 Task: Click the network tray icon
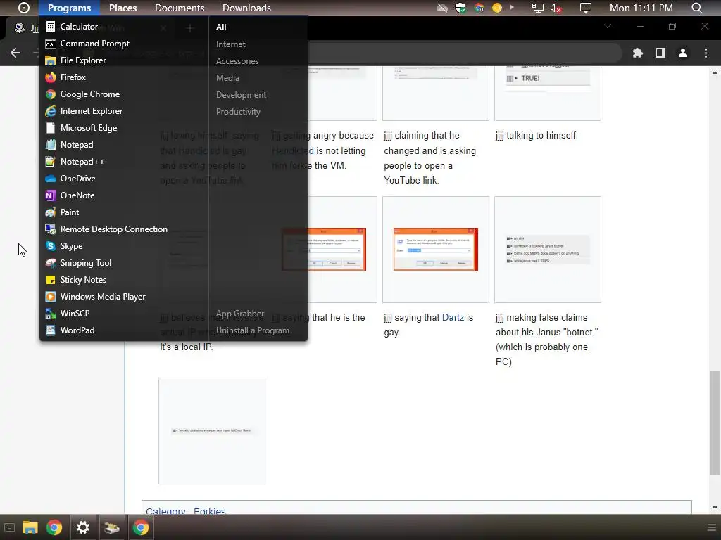537,8
